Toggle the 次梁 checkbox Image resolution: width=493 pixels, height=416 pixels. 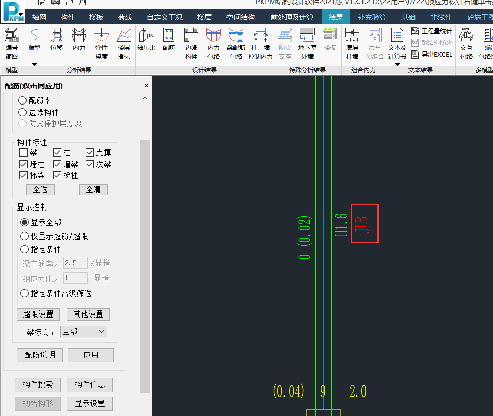90,164
